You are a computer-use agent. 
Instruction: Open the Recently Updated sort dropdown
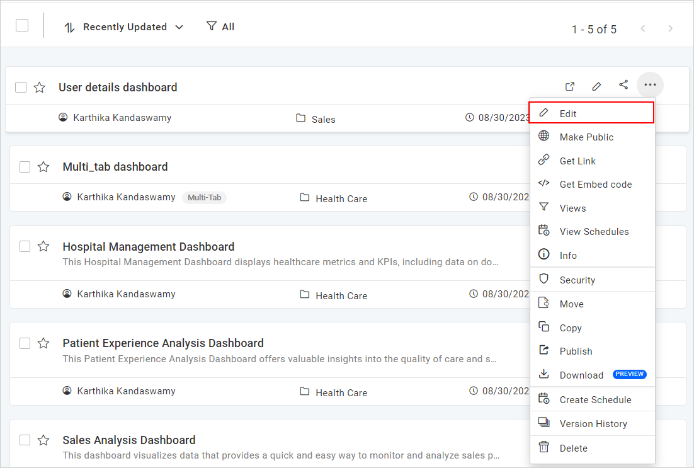125,27
